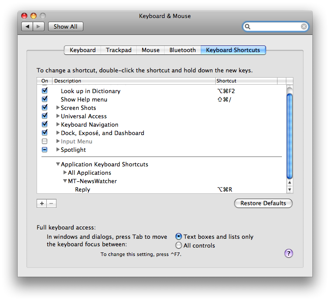Expand the Screen Shots group

58,108
